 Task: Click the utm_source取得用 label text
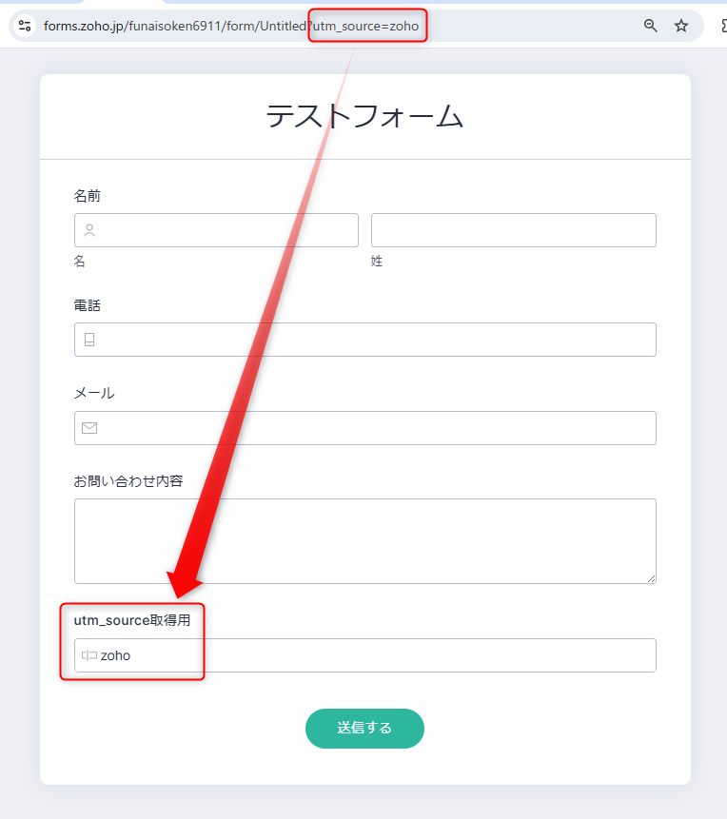coord(132,620)
